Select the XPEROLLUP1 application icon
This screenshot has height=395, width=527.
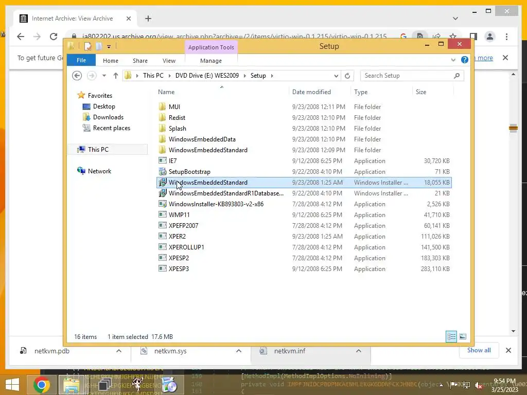[x=162, y=247]
